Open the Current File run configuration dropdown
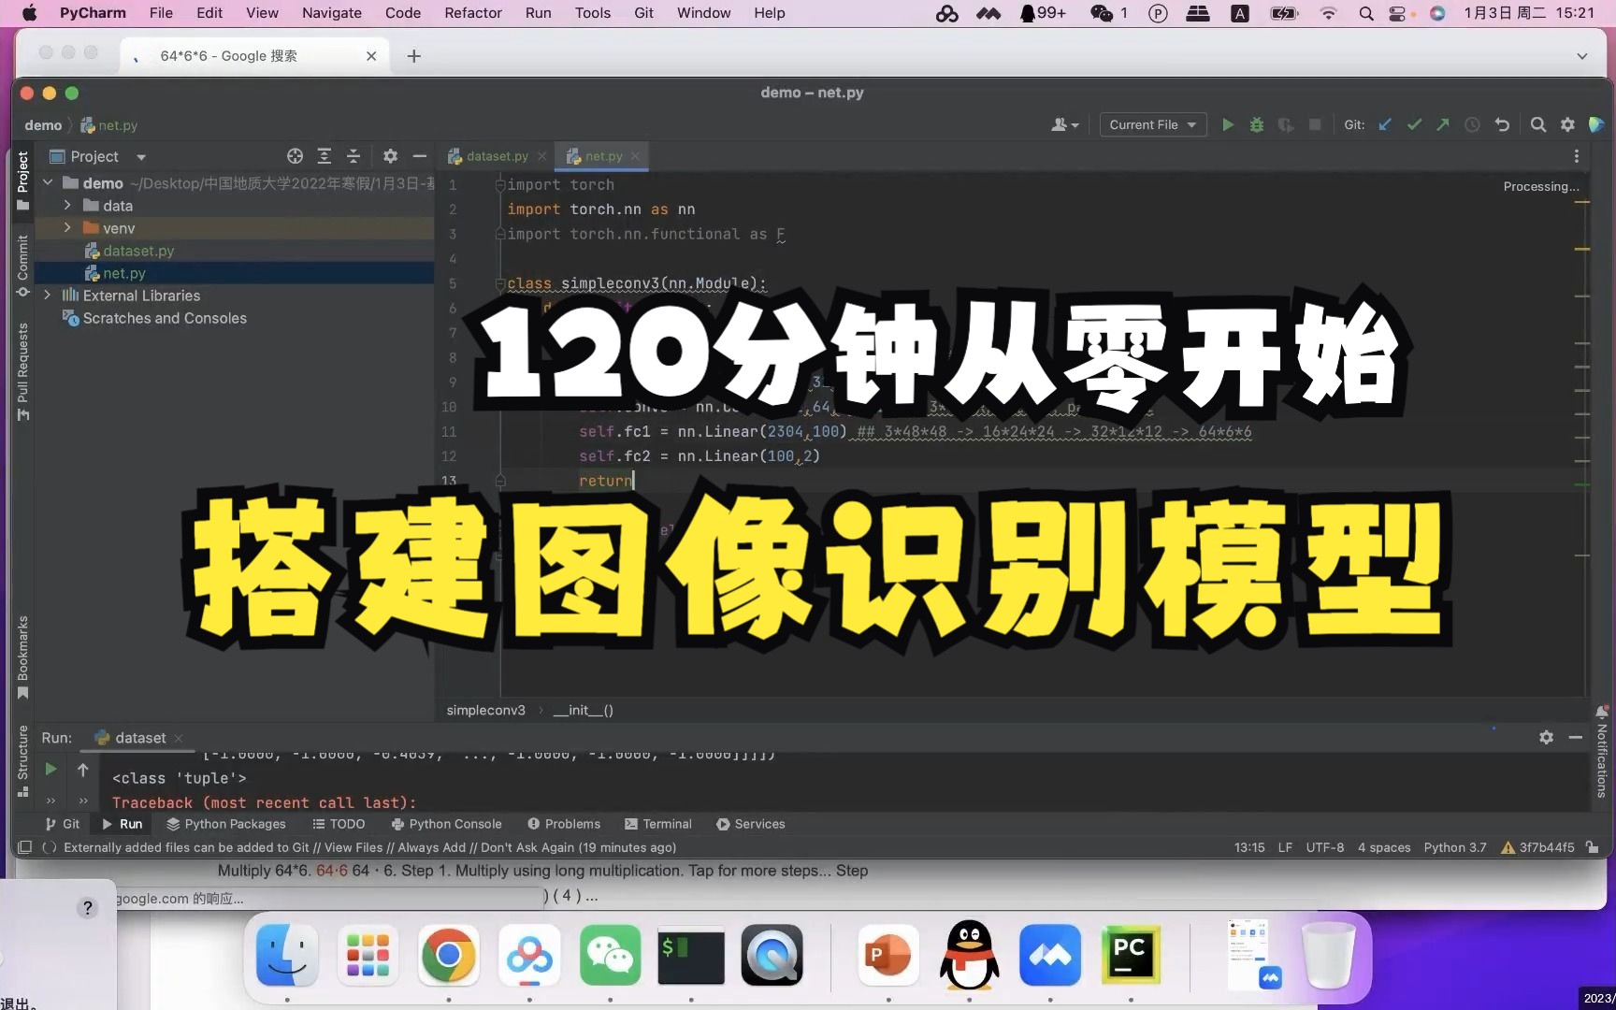This screenshot has width=1616, height=1010. pyautogui.click(x=1152, y=124)
